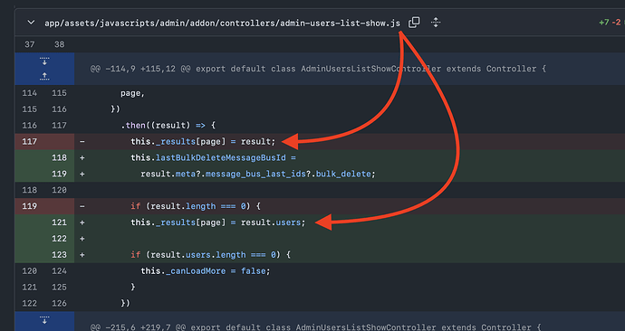Select the removed line if (result.length === 0) {

196,206
